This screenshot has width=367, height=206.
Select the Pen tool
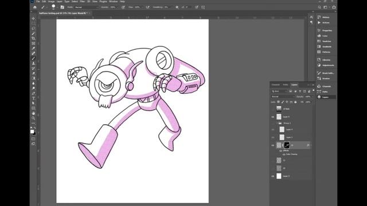33,93
